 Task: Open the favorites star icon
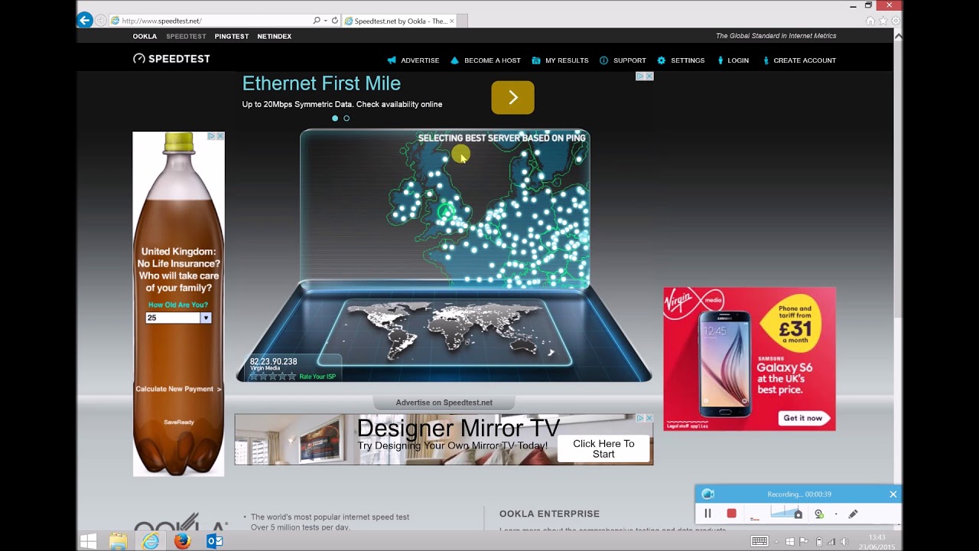point(883,21)
